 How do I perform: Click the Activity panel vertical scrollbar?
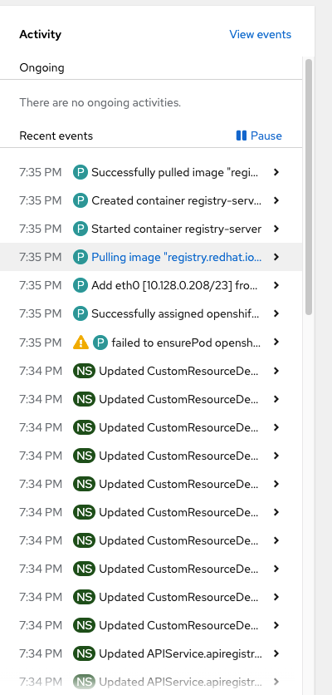click(309, 186)
